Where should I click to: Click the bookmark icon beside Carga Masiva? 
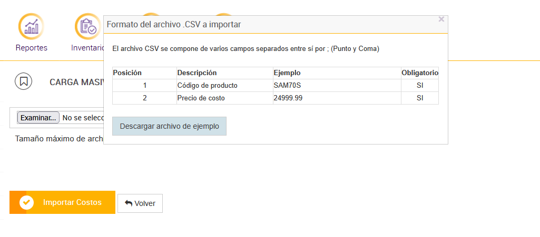click(x=24, y=81)
